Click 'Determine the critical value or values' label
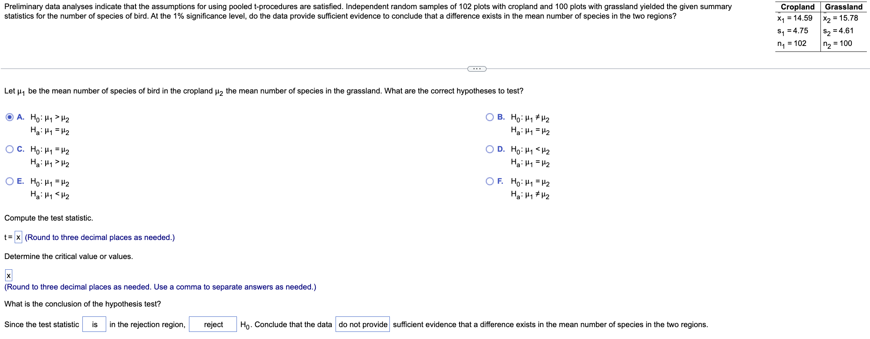 [69, 256]
